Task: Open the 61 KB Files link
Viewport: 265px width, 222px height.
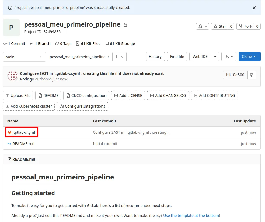Action: (x=88, y=44)
